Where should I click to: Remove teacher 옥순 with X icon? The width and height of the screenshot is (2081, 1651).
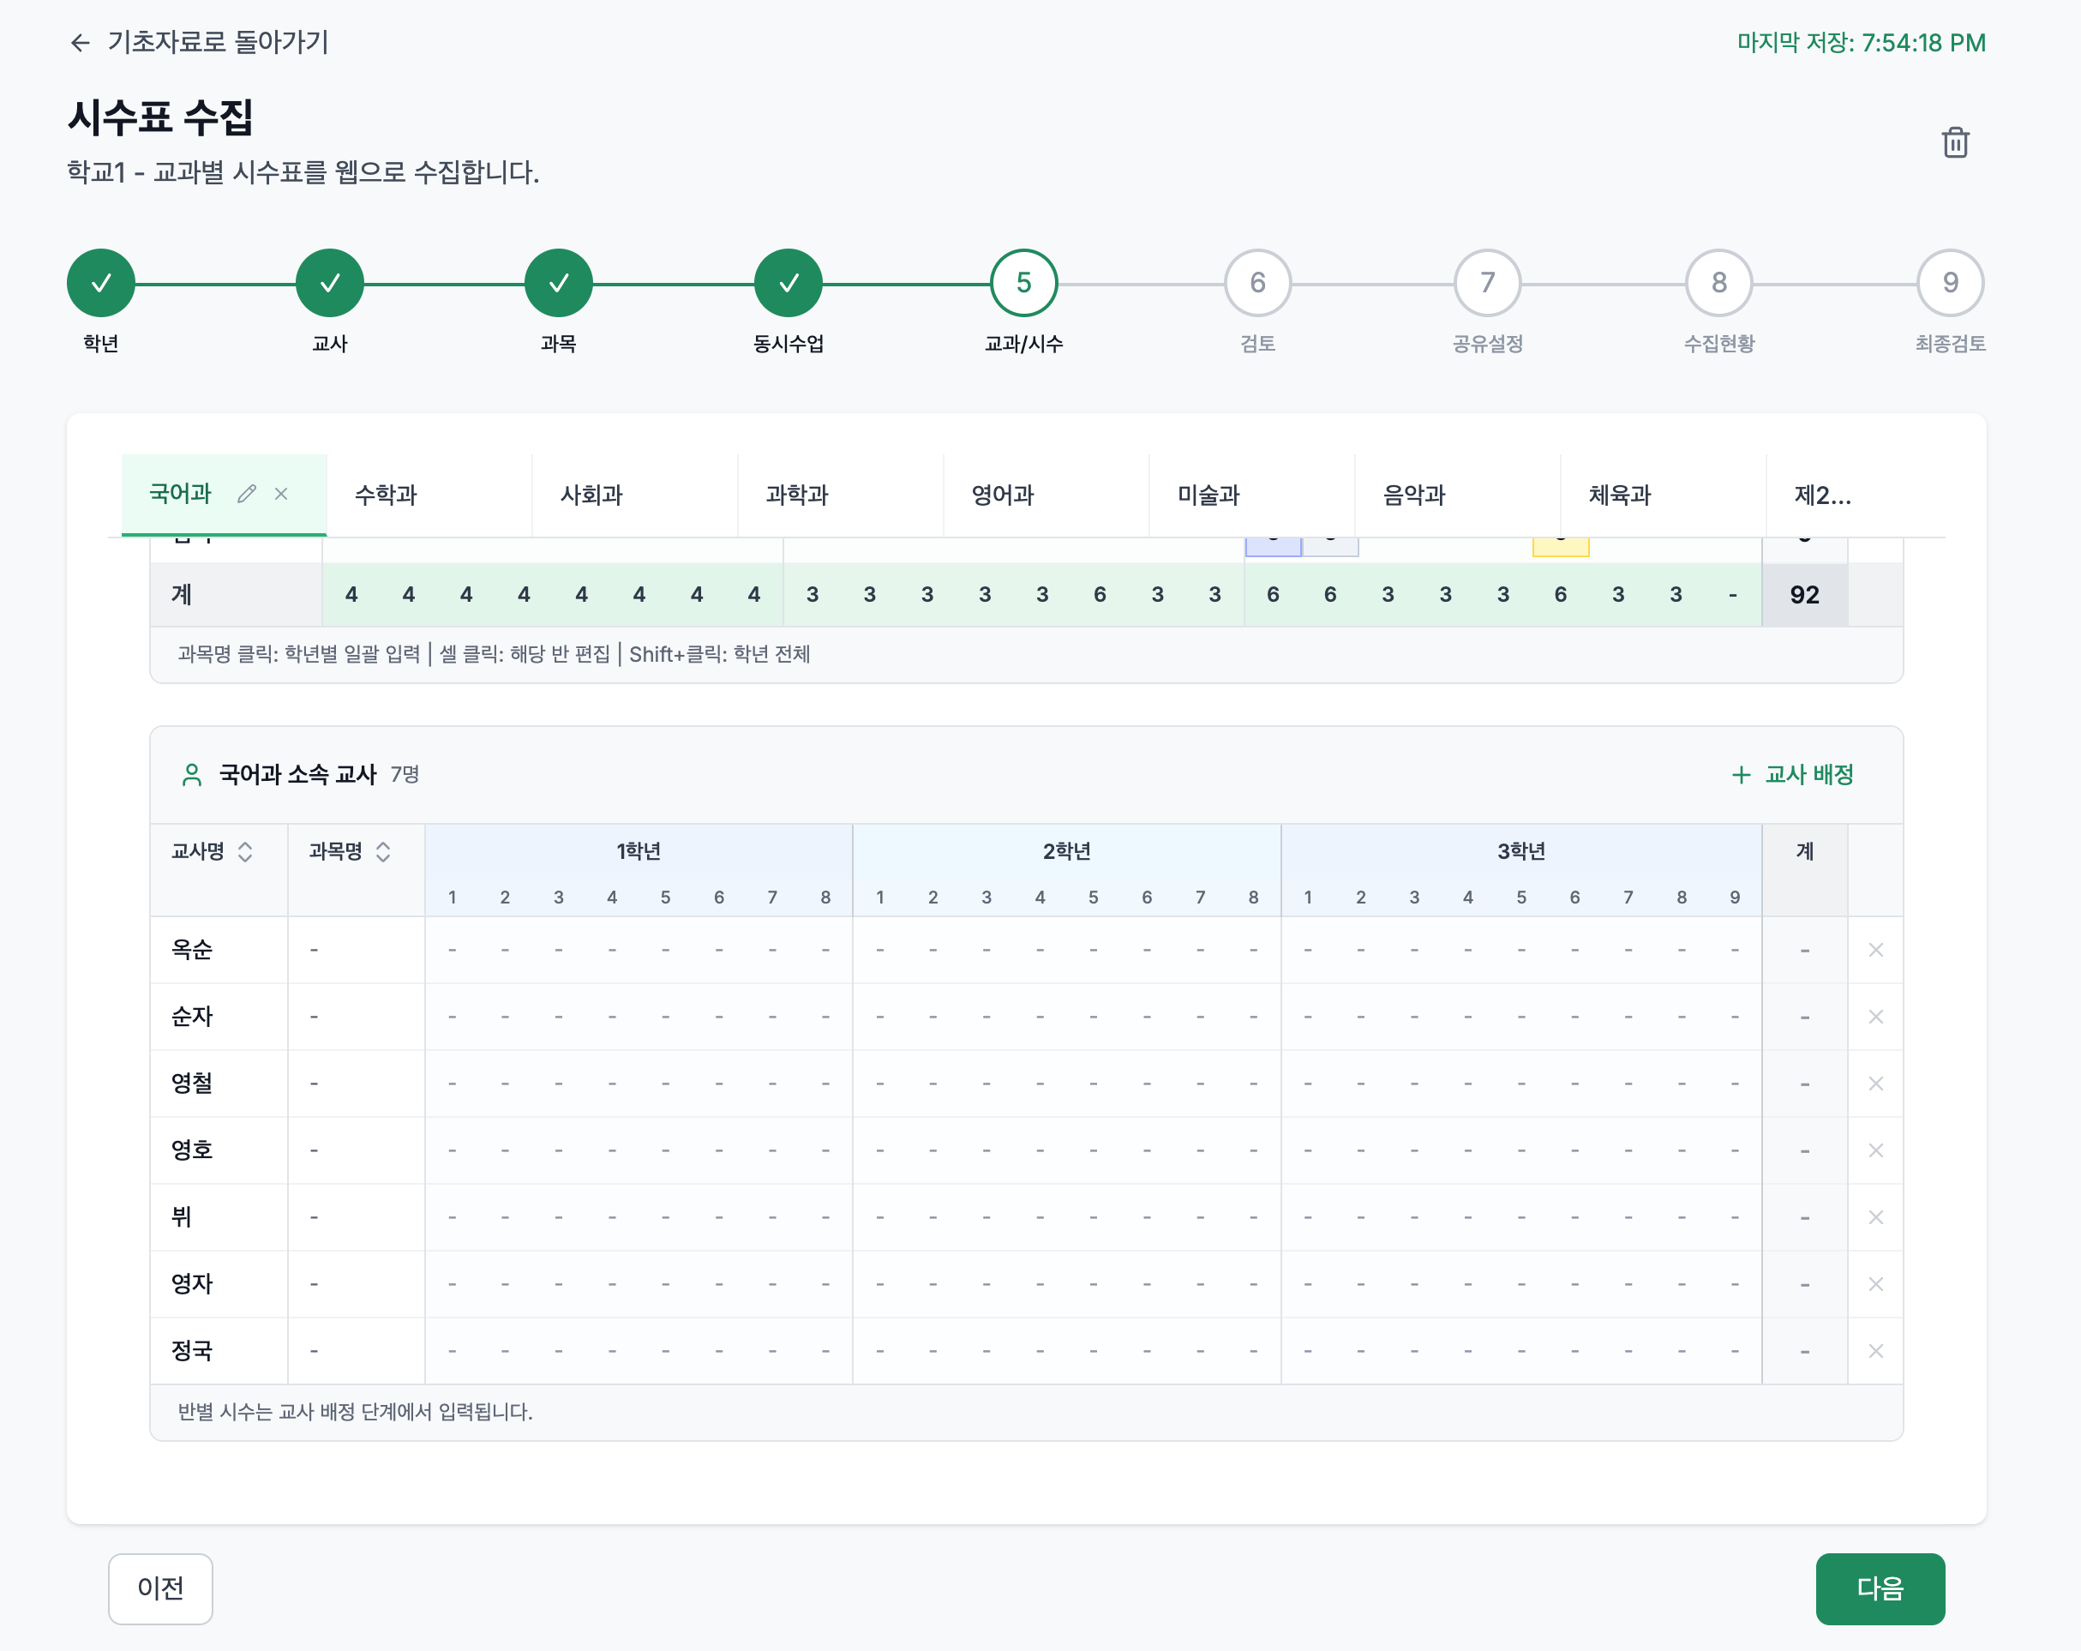1874,950
